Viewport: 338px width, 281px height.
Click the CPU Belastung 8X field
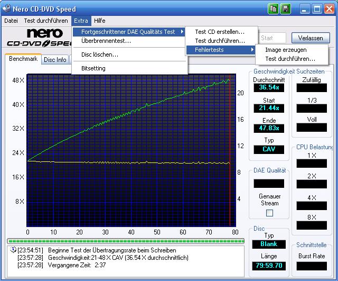[x=312, y=225]
